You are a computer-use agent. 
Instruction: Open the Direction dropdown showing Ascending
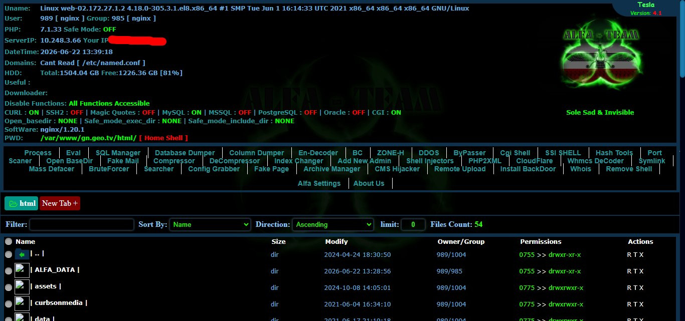(333, 224)
